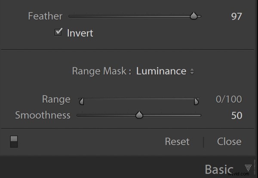The height and width of the screenshot is (178, 258).
Task: Check the Invert checkbox
Action: [58, 32]
